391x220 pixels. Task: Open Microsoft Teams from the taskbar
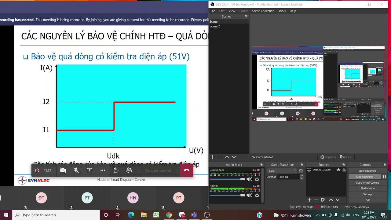point(194,215)
